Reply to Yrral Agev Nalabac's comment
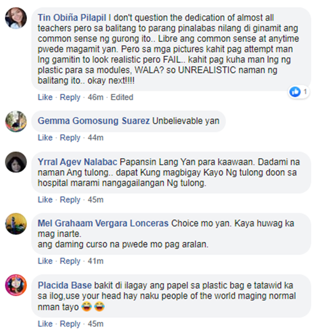 (x=70, y=200)
